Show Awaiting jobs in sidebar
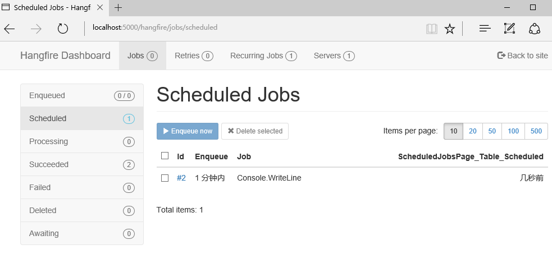This screenshot has height=263, width=552. click(82, 233)
